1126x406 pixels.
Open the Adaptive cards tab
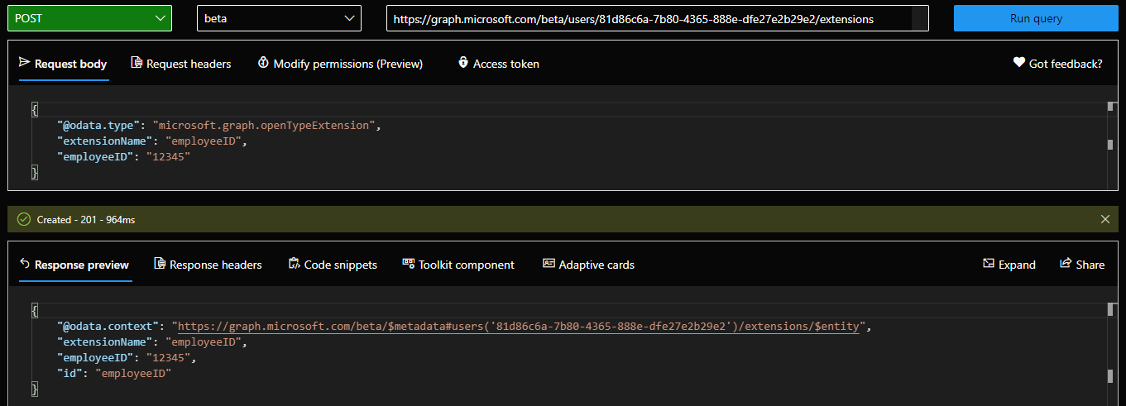tap(588, 265)
